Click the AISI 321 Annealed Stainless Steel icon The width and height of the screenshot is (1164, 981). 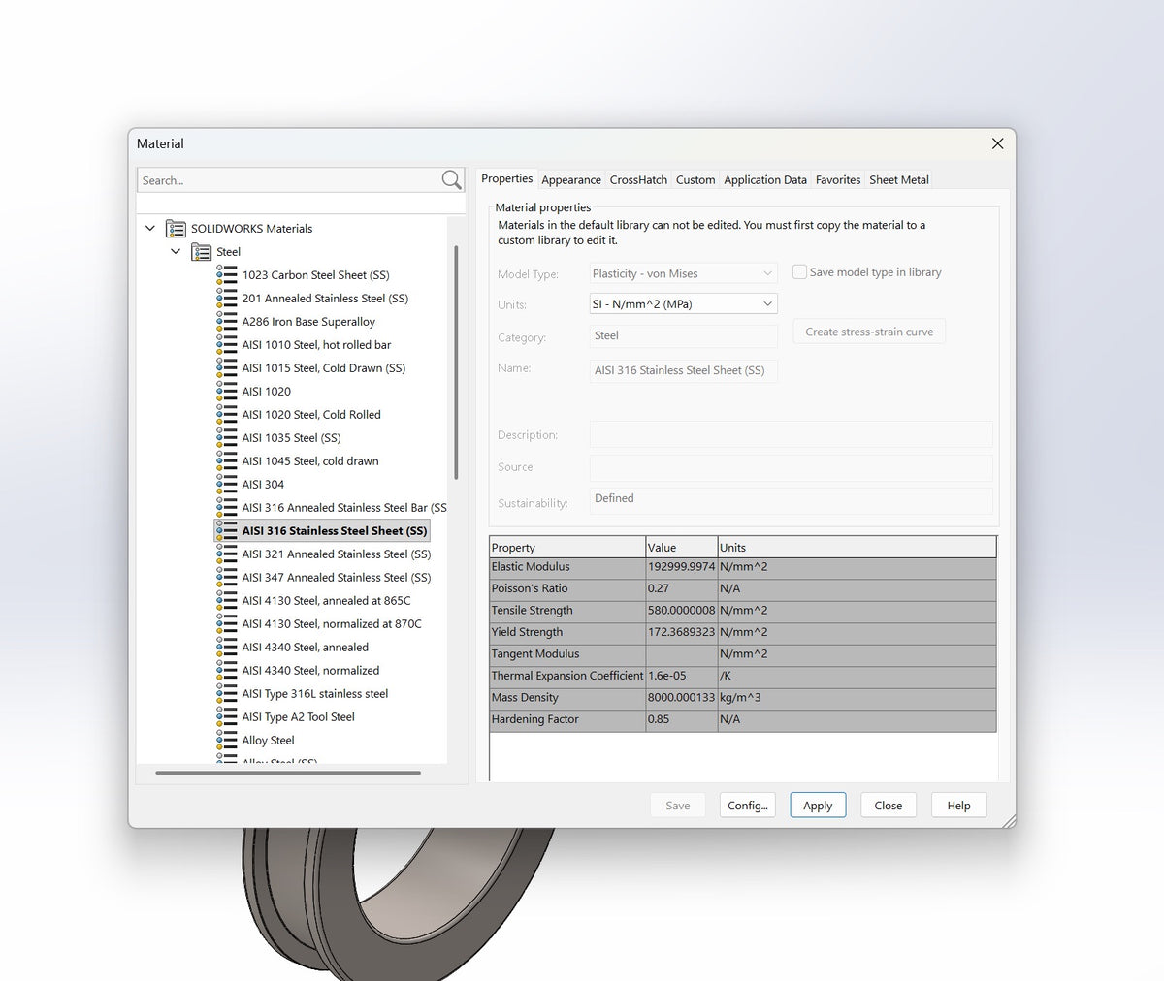tap(227, 554)
